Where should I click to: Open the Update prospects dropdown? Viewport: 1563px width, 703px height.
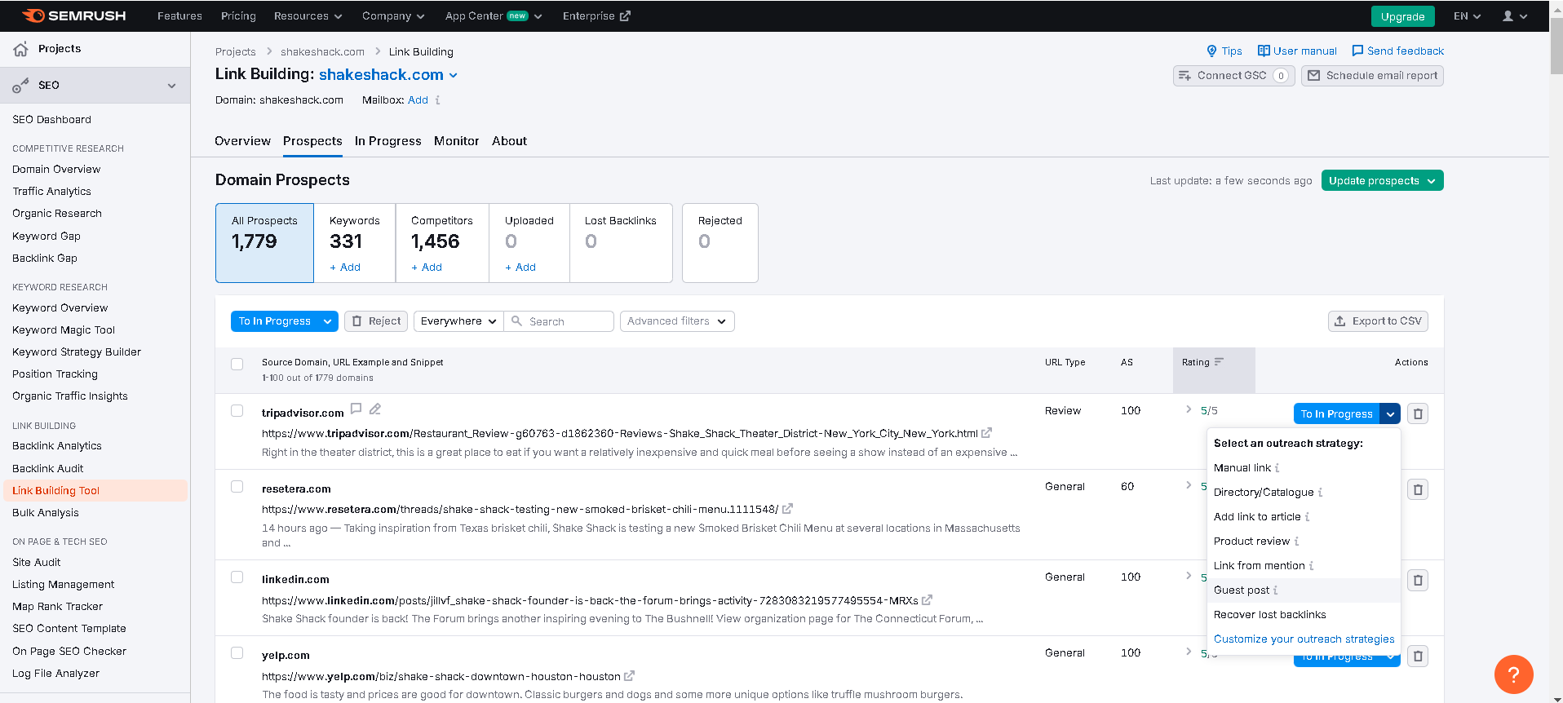coord(1382,180)
